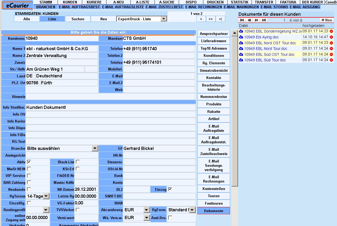Remove EBL Nord Tour.doc using red minus icon
Screen dimensions: 337x226
(x=331, y=49)
